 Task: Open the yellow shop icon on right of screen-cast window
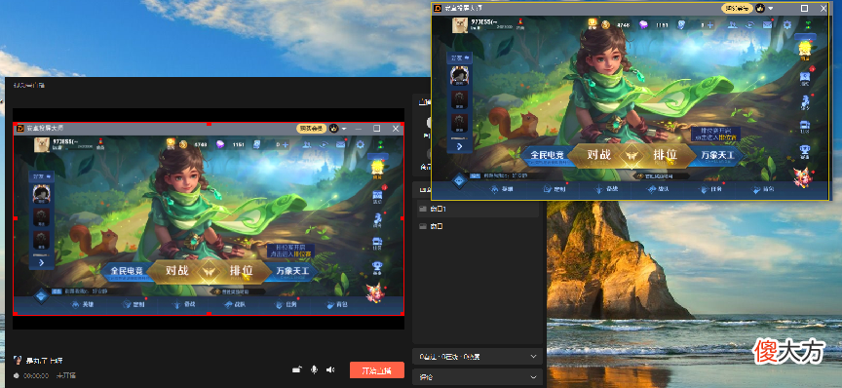804,50
